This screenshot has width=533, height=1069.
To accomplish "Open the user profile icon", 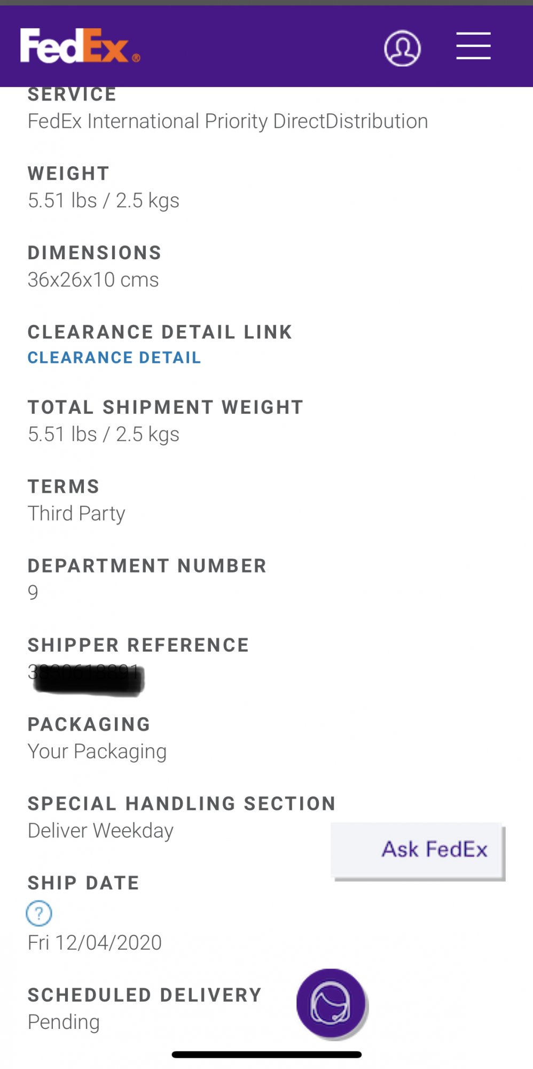I will (x=402, y=48).
